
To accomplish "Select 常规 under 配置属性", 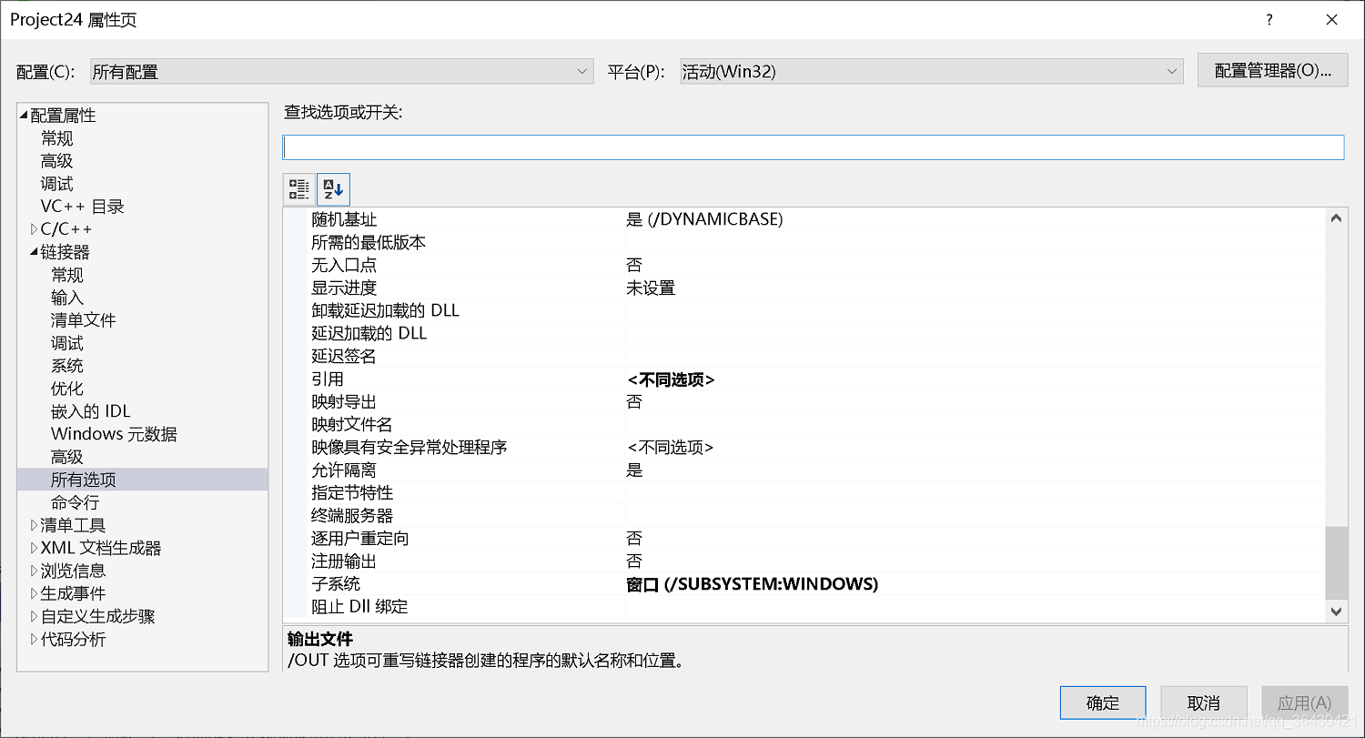I will click(56, 138).
